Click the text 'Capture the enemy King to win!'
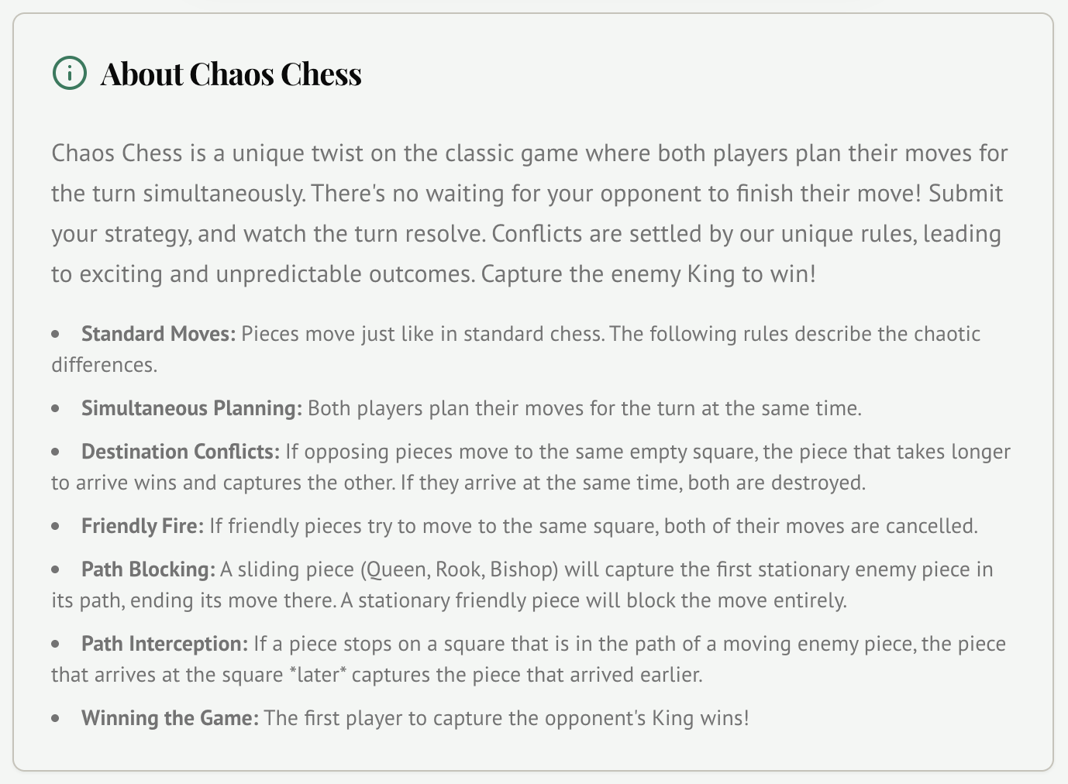 tap(649, 274)
